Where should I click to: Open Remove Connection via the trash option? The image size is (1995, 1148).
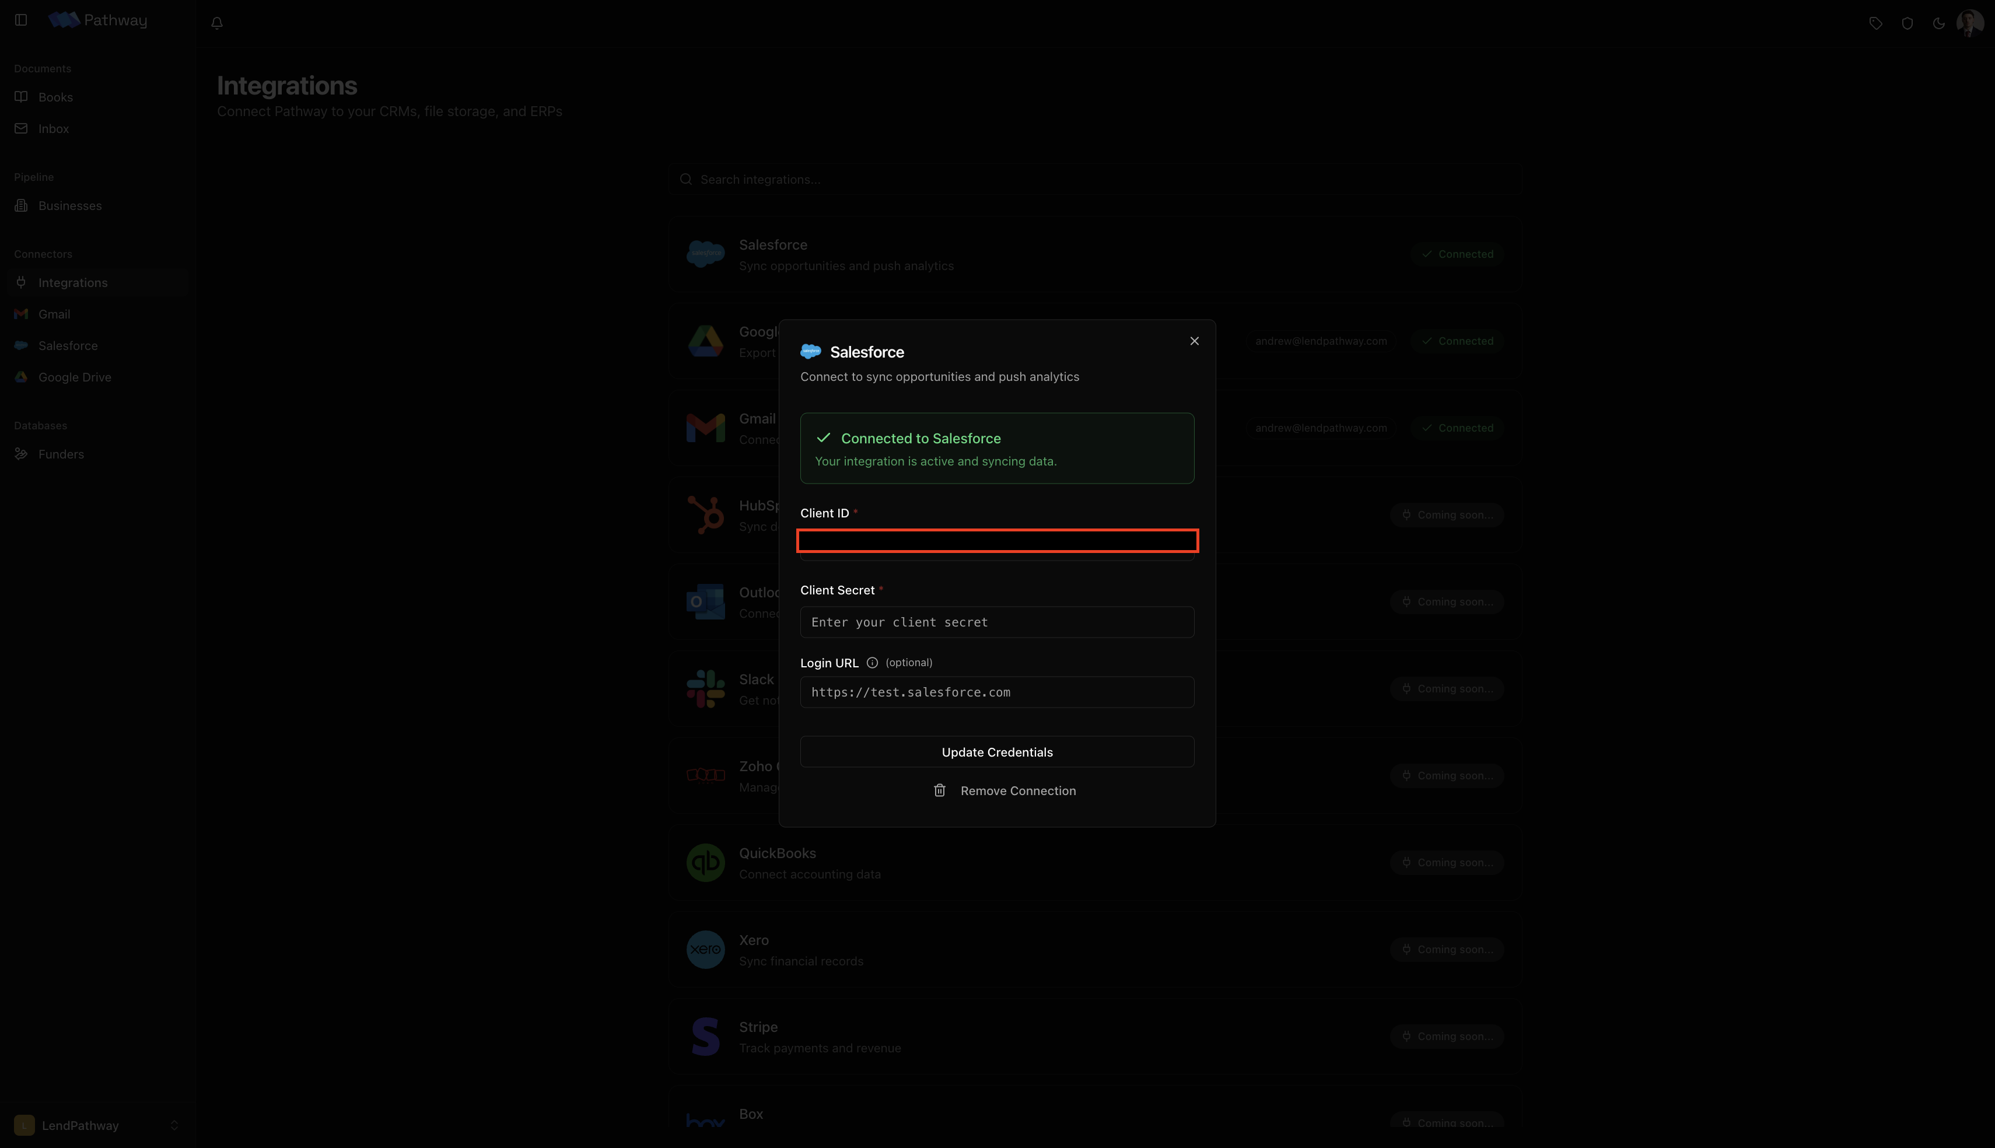click(x=1005, y=790)
